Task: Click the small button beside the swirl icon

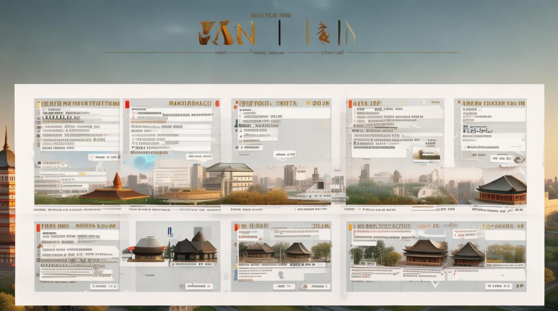Action: coord(499,158)
